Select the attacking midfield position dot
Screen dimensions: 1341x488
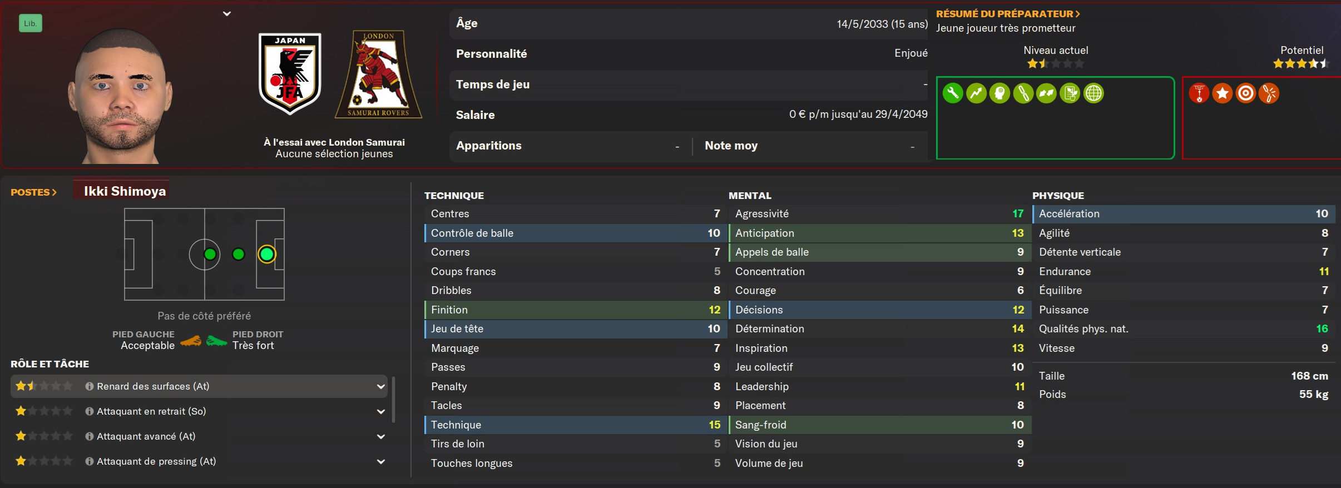(239, 254)
